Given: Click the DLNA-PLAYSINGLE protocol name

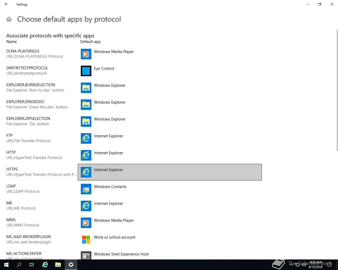Looking at the screenshot, I should click(x=23, y=51).
